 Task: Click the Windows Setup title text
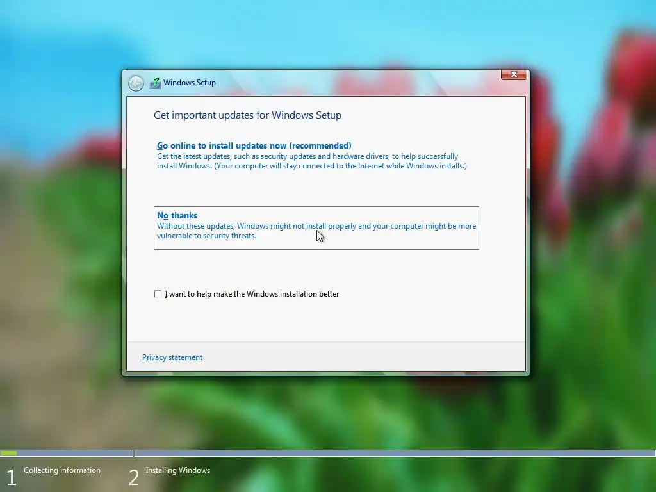(x=190, y=83)
